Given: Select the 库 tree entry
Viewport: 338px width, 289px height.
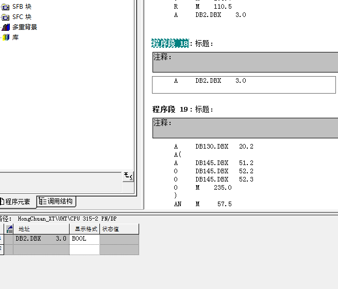Looking at the screenshot, I should (15, 37).
